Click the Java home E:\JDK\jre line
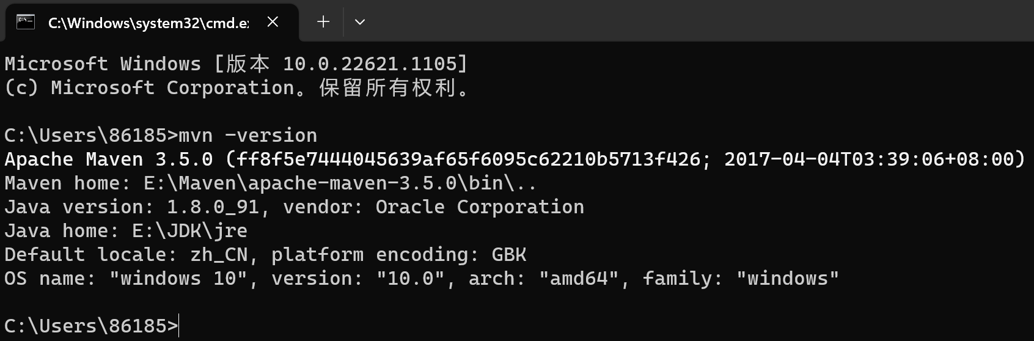The height and width of the screenshot is (341, 1034). [x=126, y=231]
